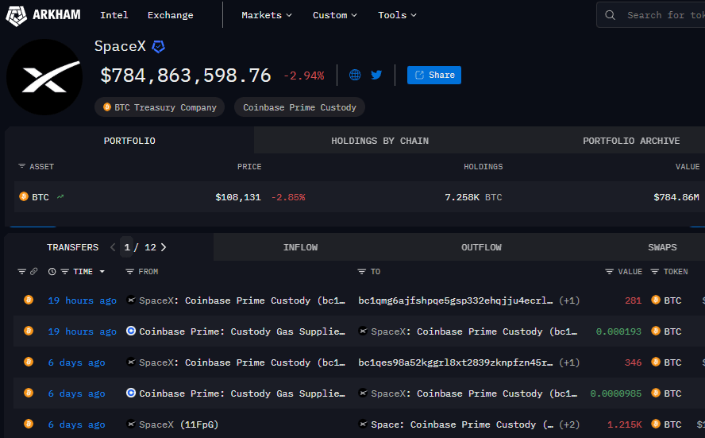Click the SpaceX logo avatar

click(44, 76)
